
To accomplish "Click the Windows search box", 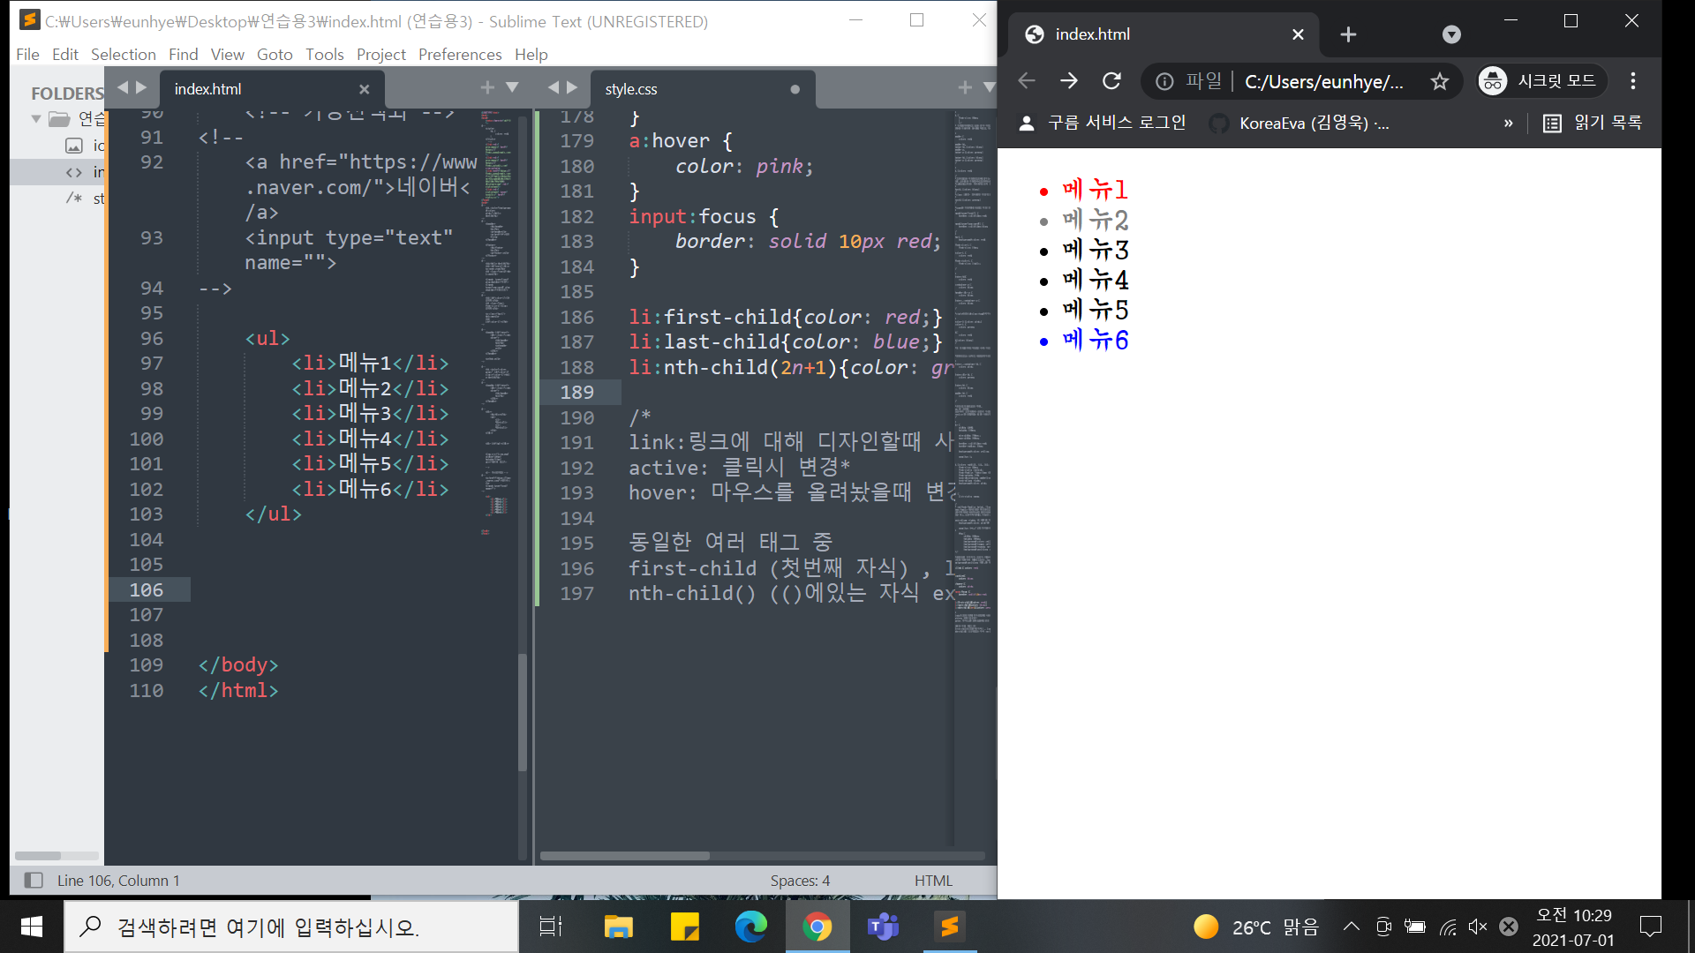I will coord(291,927).
